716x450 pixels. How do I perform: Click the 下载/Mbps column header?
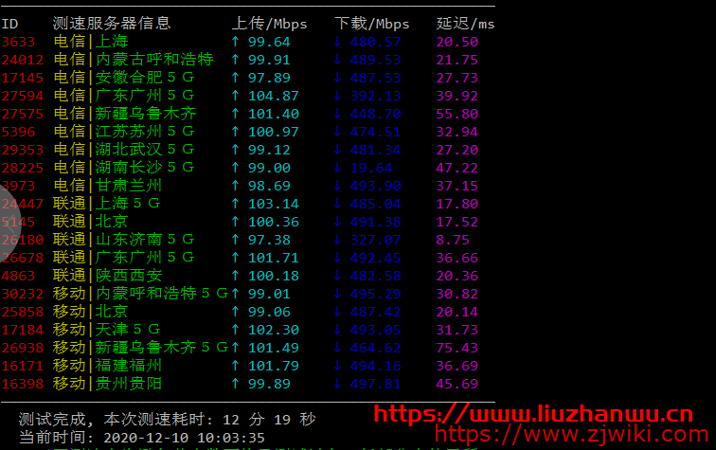(x=372, y=23)
